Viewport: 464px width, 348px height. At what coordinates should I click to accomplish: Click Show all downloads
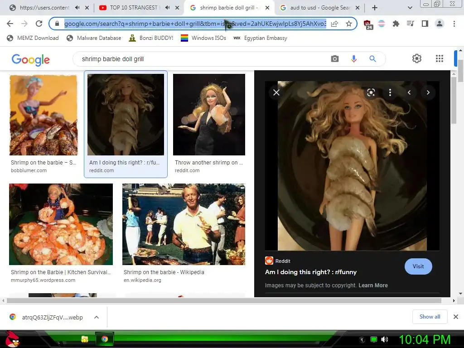click(x=430, y=317)
